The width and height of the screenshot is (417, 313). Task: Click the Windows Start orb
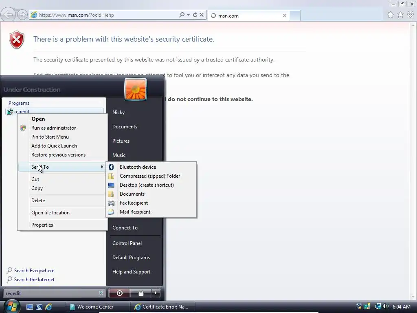(11, 306)
